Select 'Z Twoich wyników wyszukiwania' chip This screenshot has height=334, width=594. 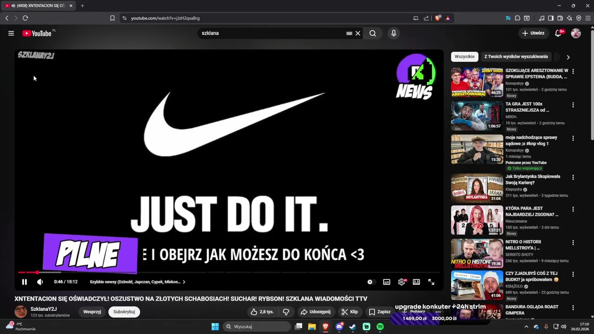(516, 57)
